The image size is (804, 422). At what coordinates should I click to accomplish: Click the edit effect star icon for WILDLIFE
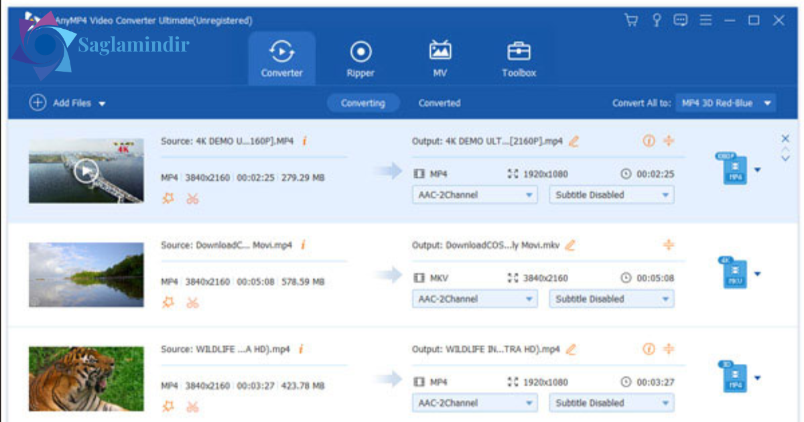(x=168, y=406)
